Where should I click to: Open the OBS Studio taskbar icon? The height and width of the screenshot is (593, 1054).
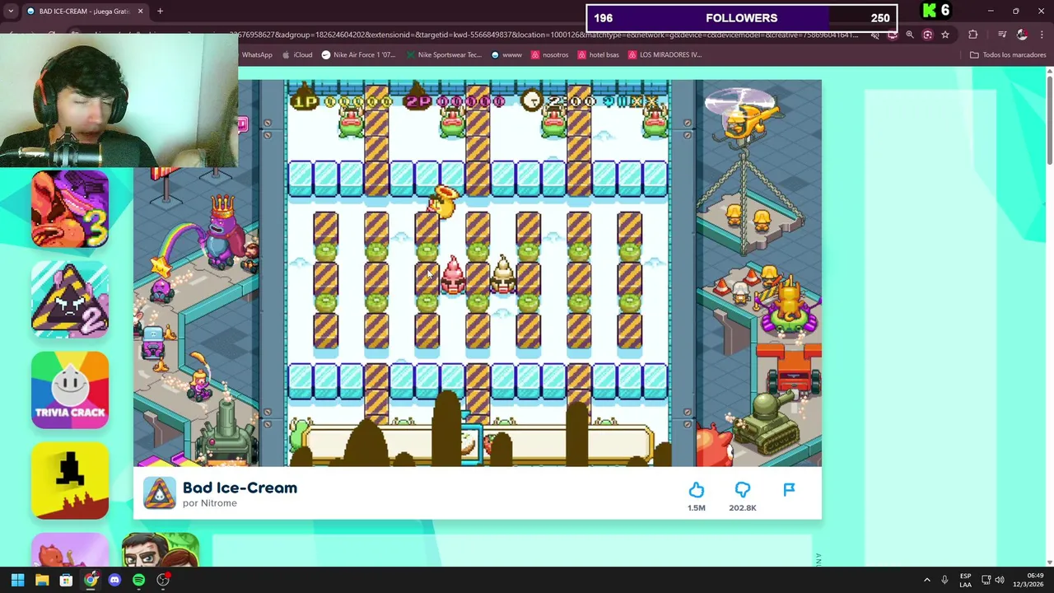coord(163,580)
